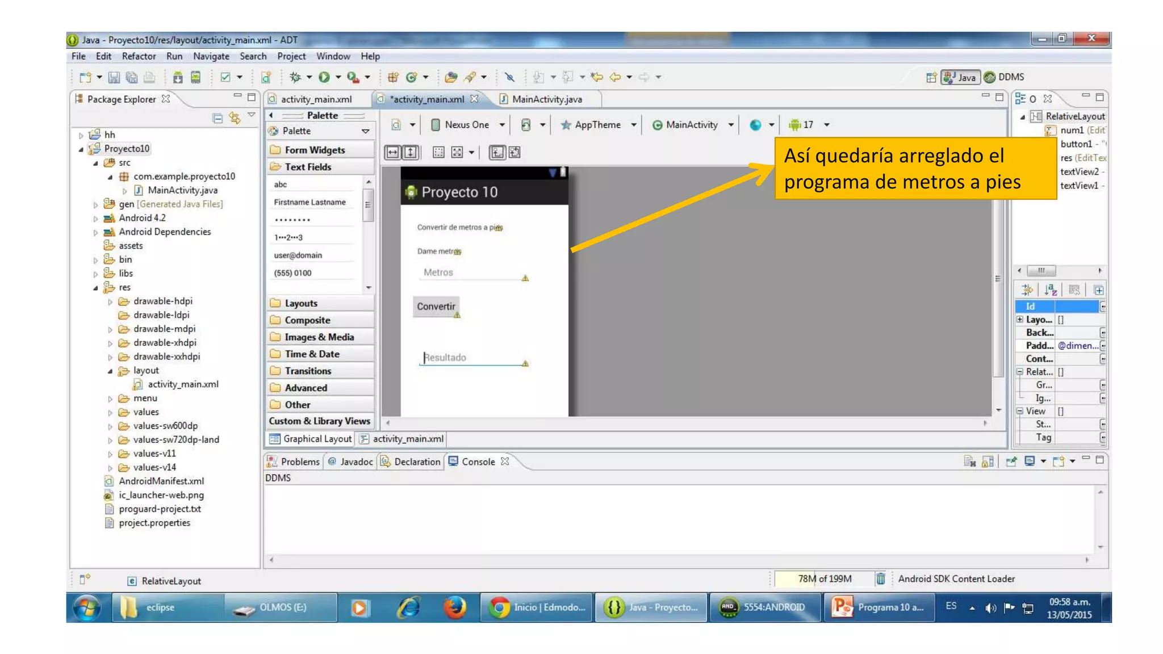
Task: Toggle fill width layout button
Action: click(x=392, y=152)
